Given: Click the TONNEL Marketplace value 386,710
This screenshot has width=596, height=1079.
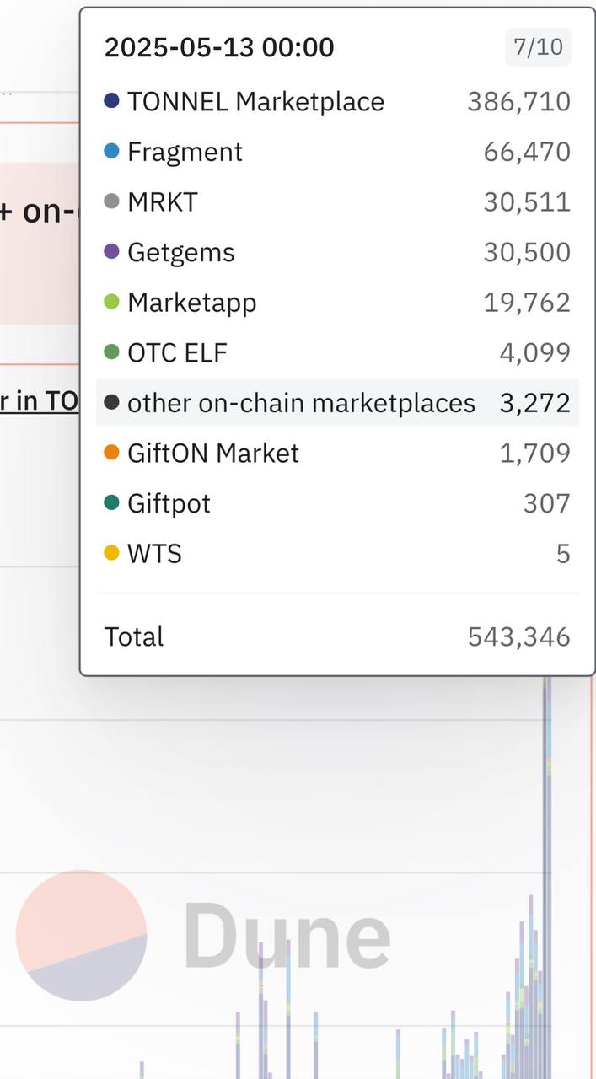Looking at the screenshot, I should (x=518, y=102).
